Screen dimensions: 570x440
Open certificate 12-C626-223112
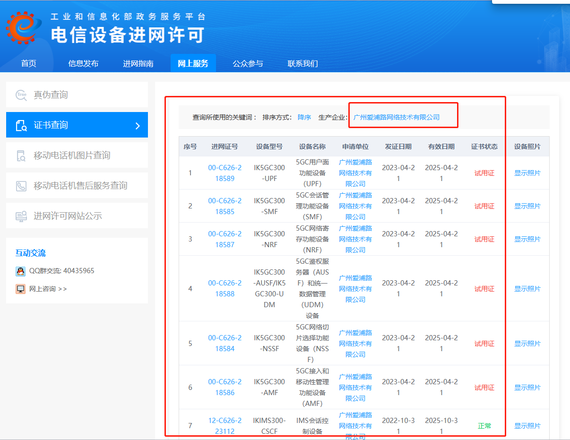(225, 426)
